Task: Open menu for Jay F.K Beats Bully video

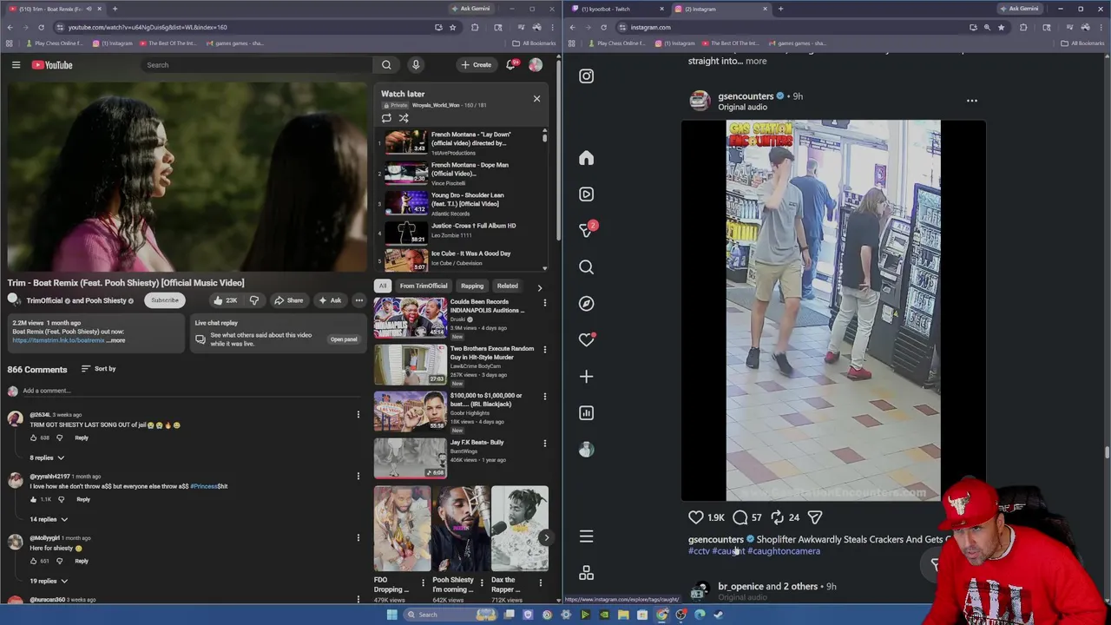Action: (x=544, y=443)
